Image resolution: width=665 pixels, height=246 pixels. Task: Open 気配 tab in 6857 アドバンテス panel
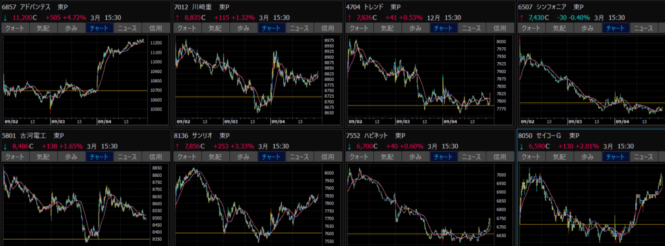point(44,28)
